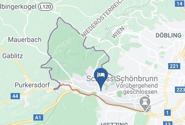Click the Gablitz town label
The image size is (185, 125).
[x=13, y=56]
